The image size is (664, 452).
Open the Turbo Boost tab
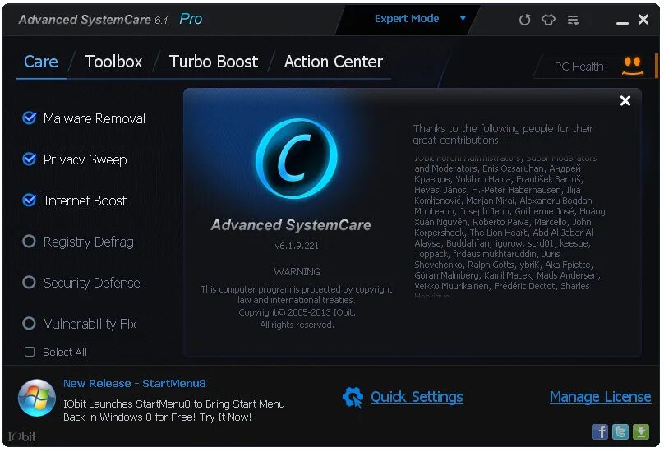click(214, 62)
